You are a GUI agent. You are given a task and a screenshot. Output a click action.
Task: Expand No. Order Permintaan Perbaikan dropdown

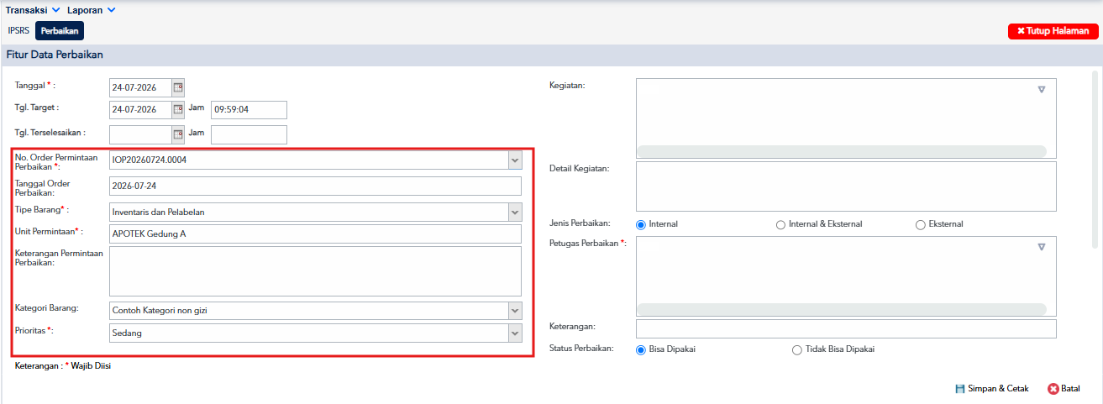[x=515, y=160]
